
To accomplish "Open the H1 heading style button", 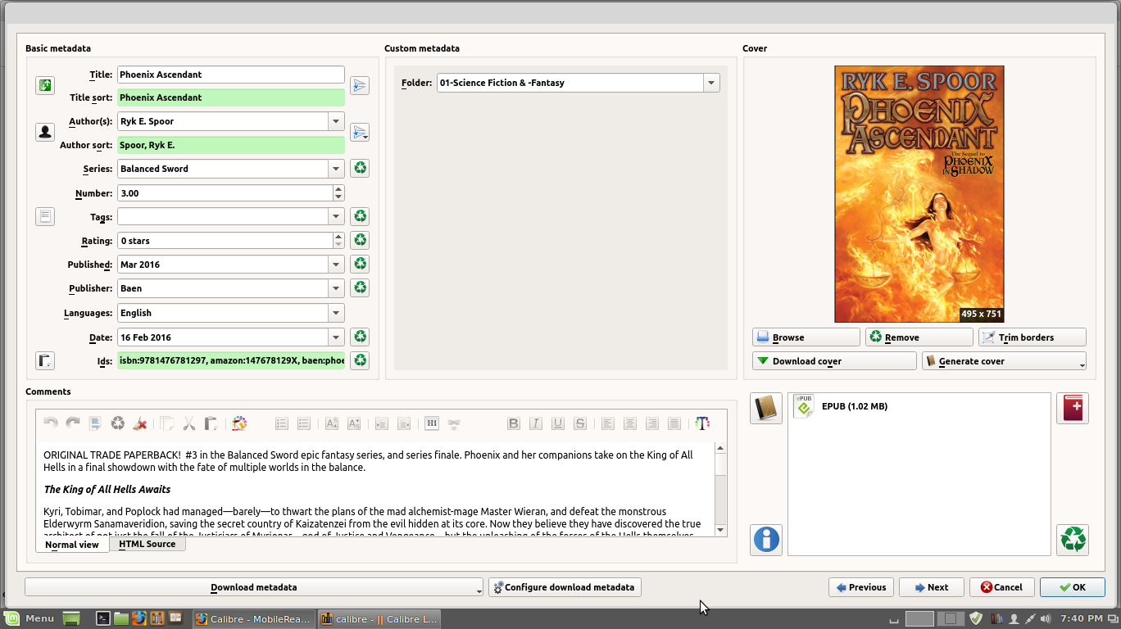I will tap(432, 423).
